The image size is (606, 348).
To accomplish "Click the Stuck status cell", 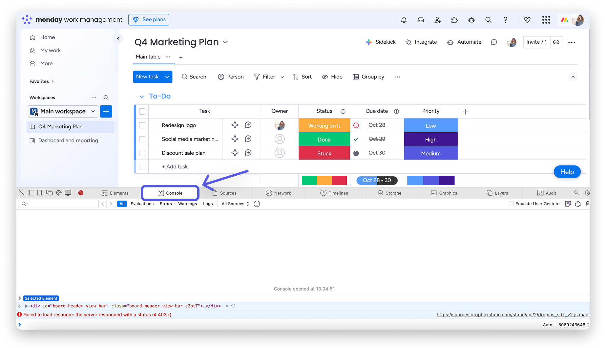I will (324, 153).
